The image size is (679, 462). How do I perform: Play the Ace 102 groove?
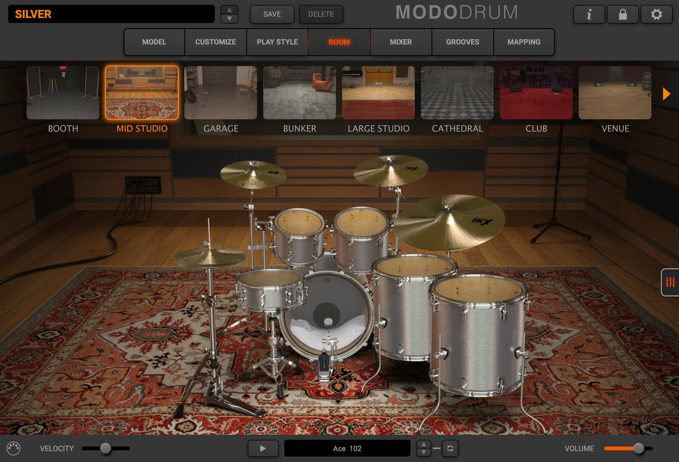point(263,448)
